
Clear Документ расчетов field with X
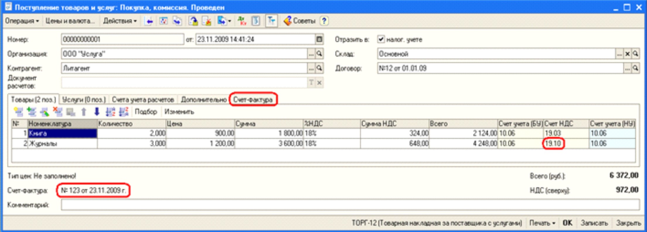(319, 83)
